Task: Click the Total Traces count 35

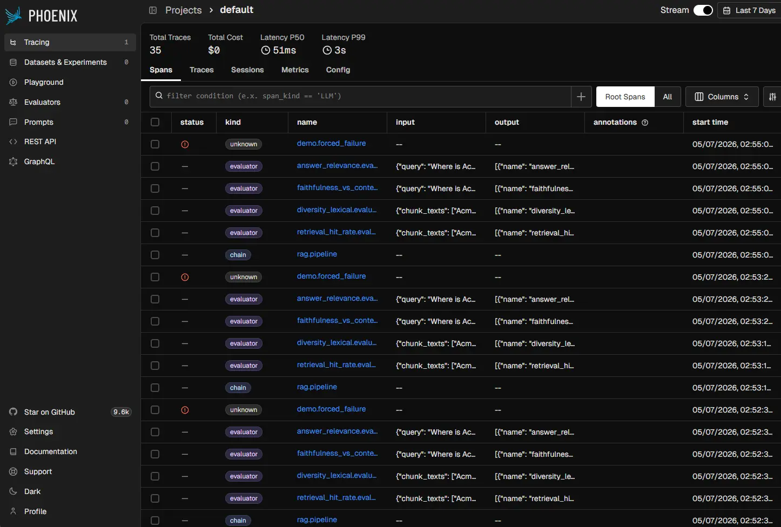Action: 156,50
